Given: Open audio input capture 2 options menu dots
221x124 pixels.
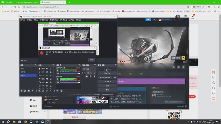Looking at the screenshot, I should [x=58, y=71].
